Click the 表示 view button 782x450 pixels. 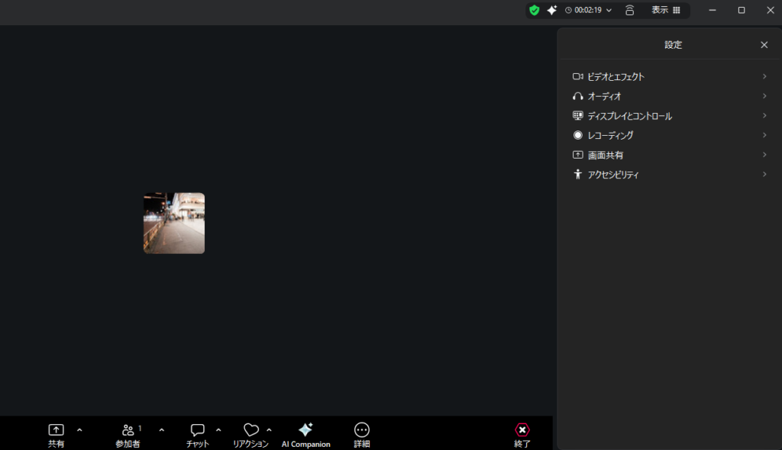click(665, 10)
